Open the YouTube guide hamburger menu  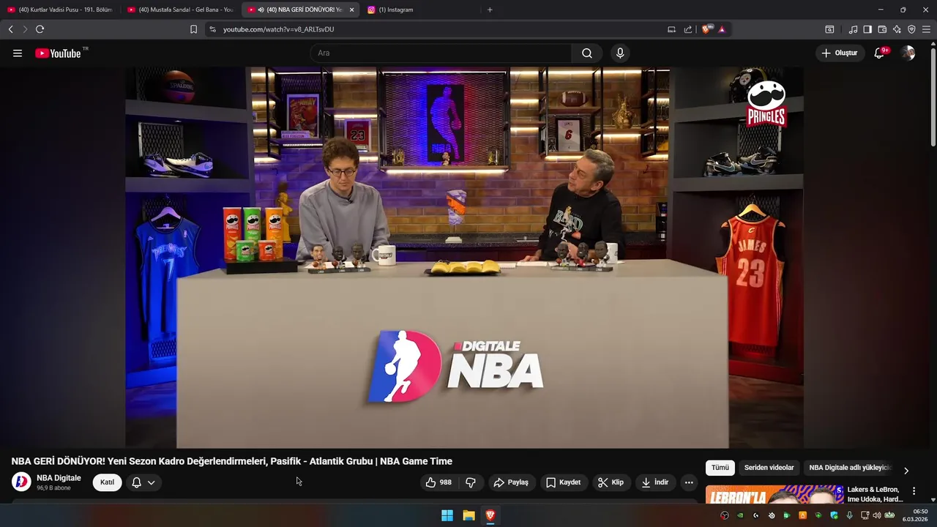[x=18, y=53]
